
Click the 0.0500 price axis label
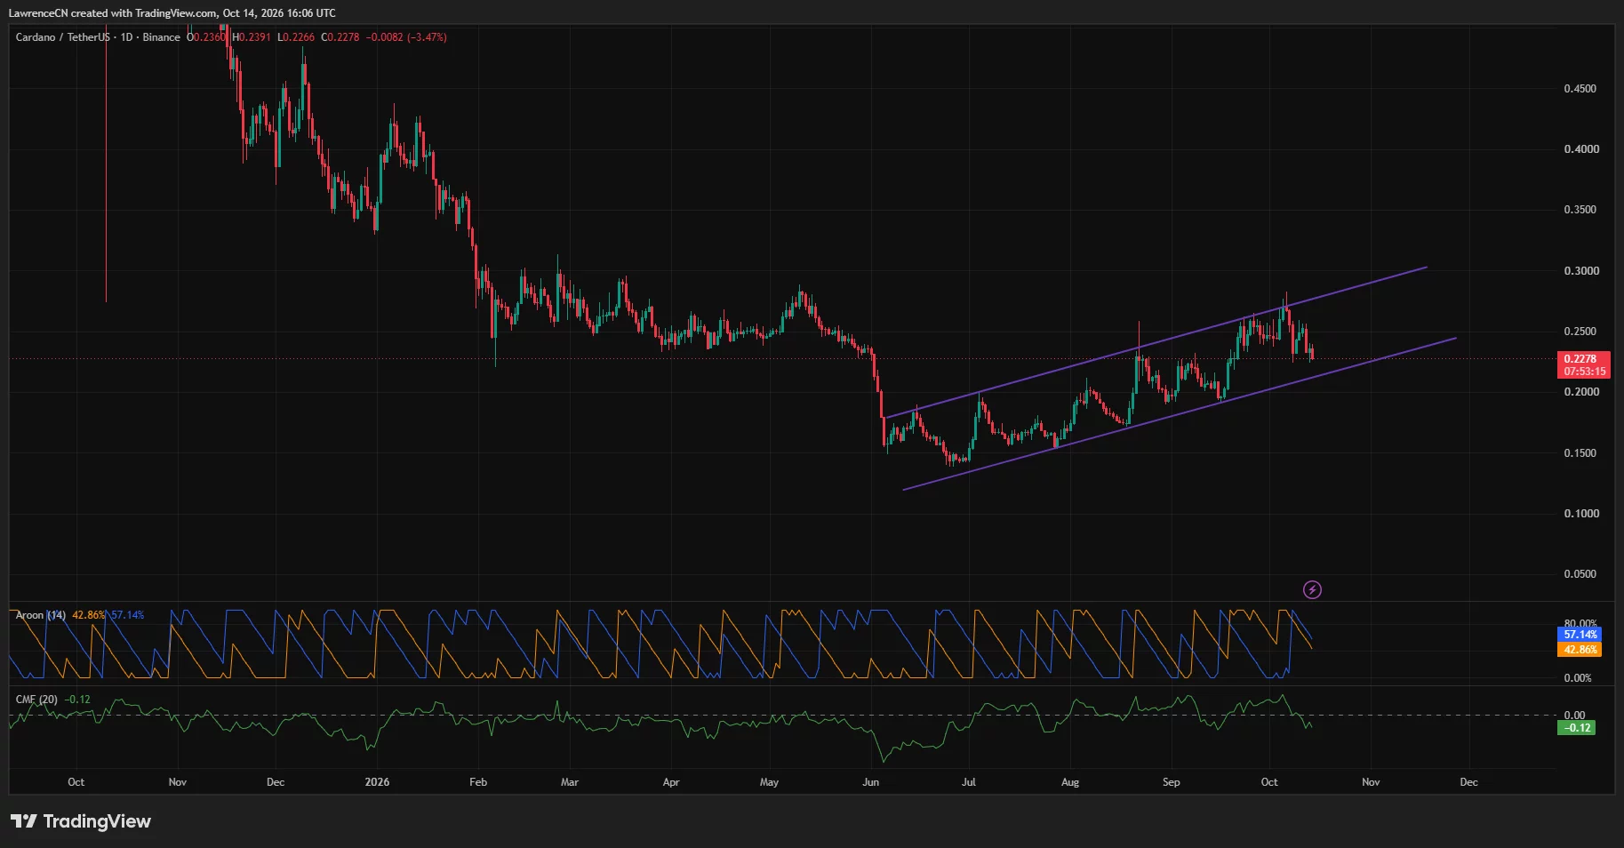1580,574
